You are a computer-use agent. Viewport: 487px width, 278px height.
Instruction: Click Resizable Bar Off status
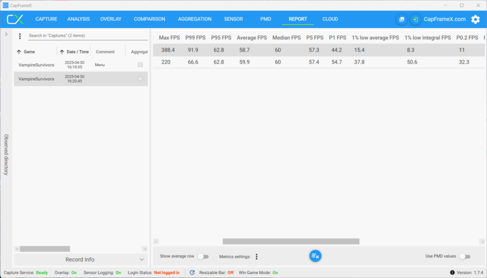pyautogui.click(x=216, y=273)
